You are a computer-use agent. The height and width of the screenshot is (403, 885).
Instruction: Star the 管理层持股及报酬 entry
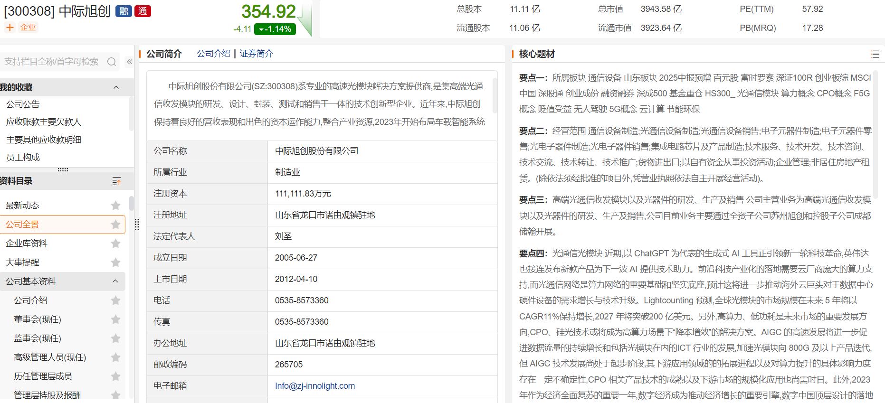[115, 395]
